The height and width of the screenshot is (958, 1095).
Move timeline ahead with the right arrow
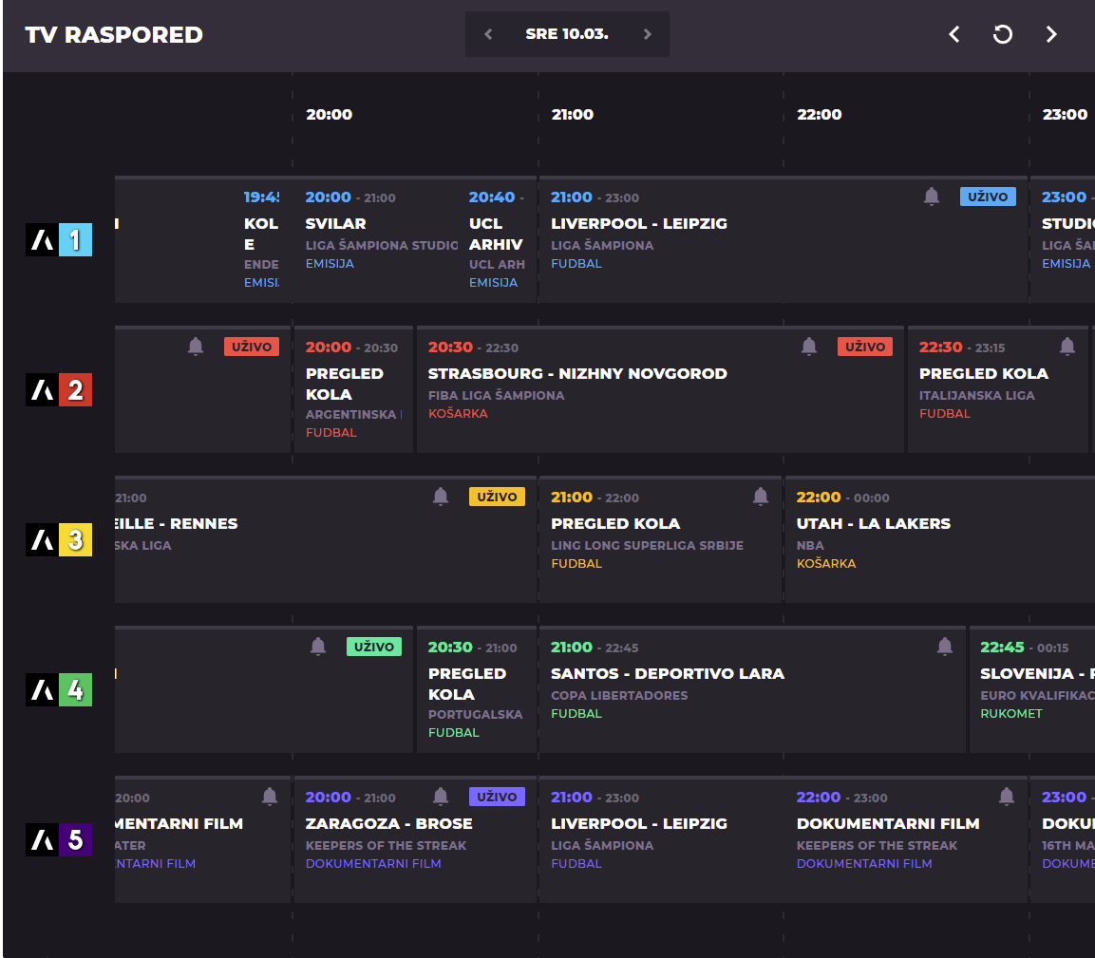point(1051,34)
